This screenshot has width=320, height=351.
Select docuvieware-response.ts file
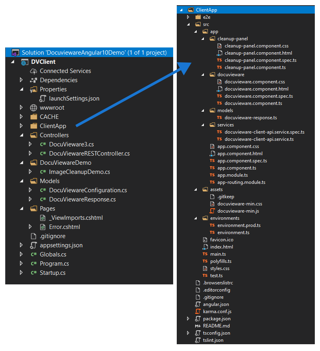click(251, 118)
